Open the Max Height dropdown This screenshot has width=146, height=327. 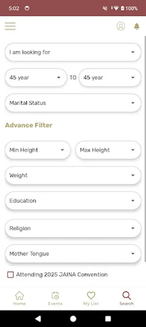108,150
